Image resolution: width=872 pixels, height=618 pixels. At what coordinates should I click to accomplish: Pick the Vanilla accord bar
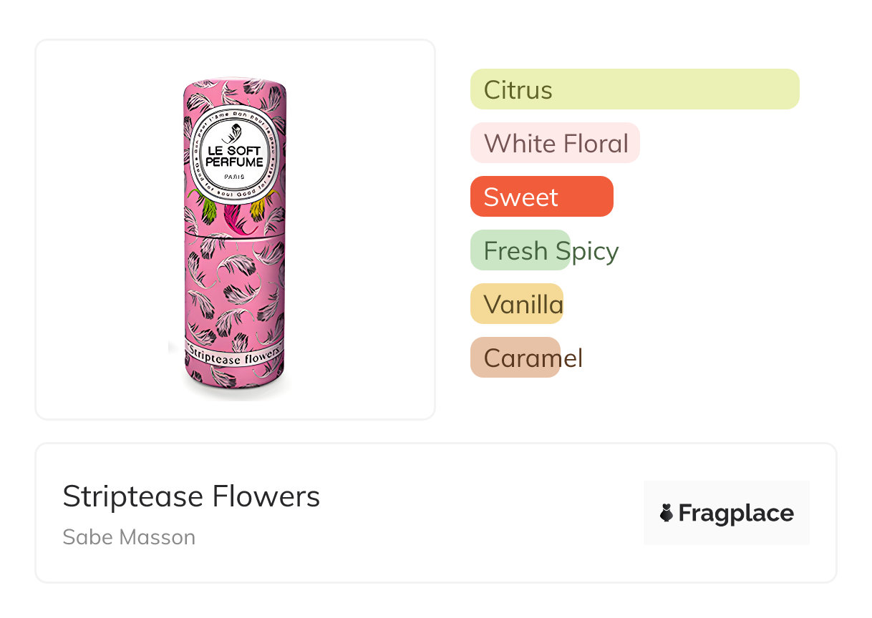click(x=517, y=304)
